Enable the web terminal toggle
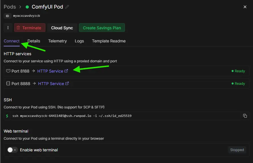 click(12, 150)
